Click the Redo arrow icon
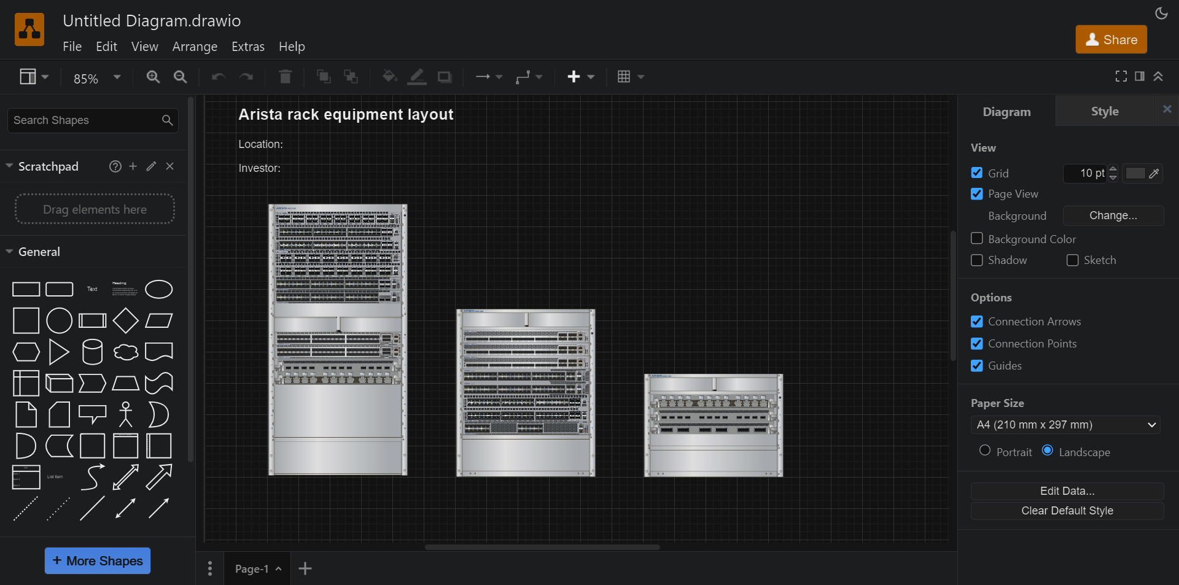1179x585 pixels. click(x=246, y=77)
